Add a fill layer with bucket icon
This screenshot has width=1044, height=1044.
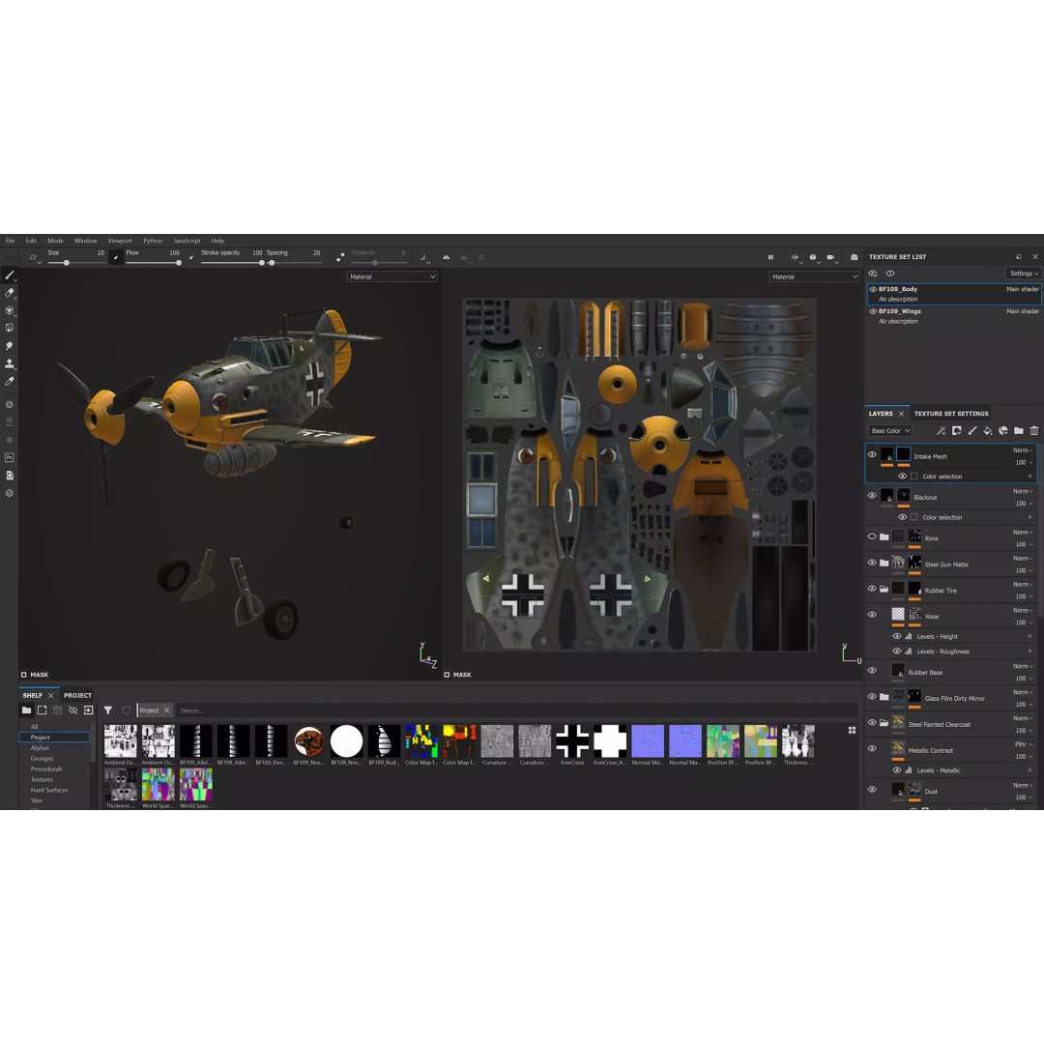click(987, 431)
